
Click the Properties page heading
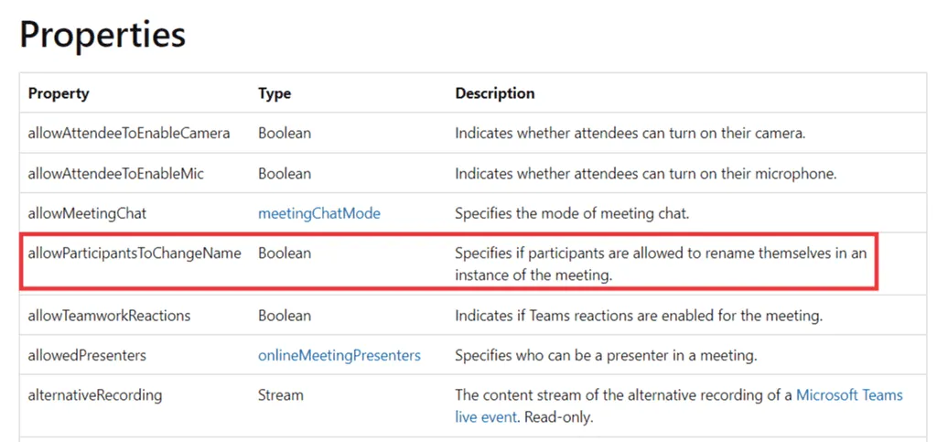point(102,35)
